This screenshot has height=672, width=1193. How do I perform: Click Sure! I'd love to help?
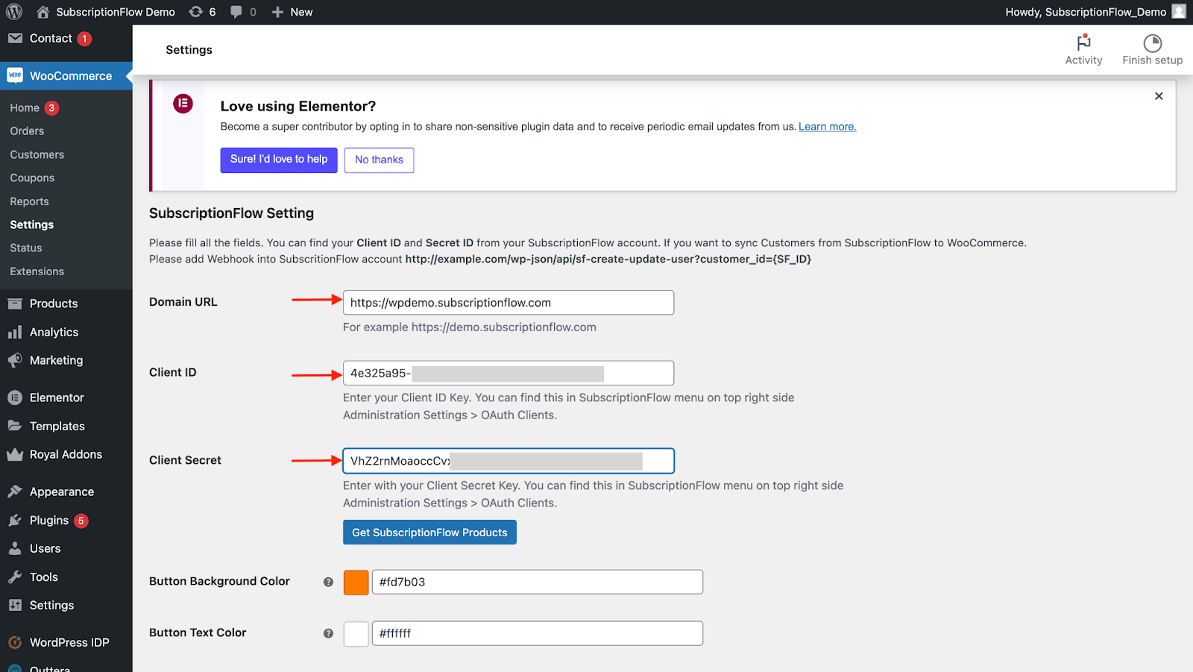(279, 160)
